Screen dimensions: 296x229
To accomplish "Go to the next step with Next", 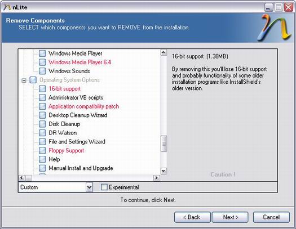I will [x=230, y=217].
